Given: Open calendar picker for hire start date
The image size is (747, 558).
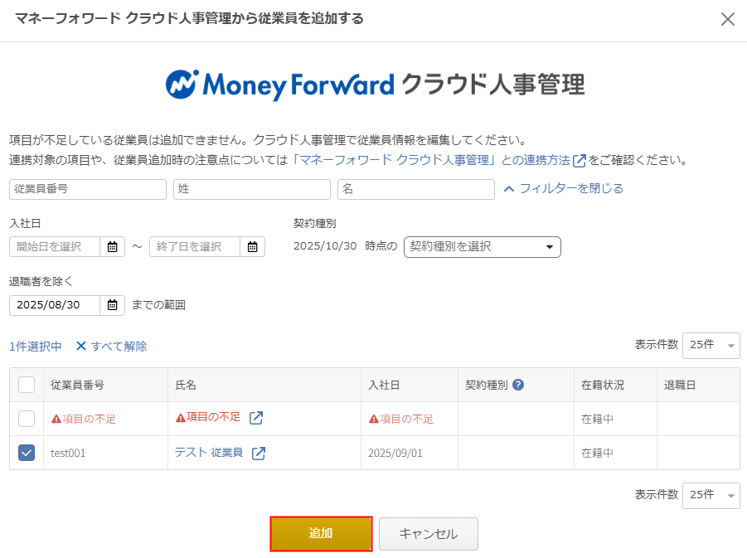Looking at the screenshot, I should (112, 246).
